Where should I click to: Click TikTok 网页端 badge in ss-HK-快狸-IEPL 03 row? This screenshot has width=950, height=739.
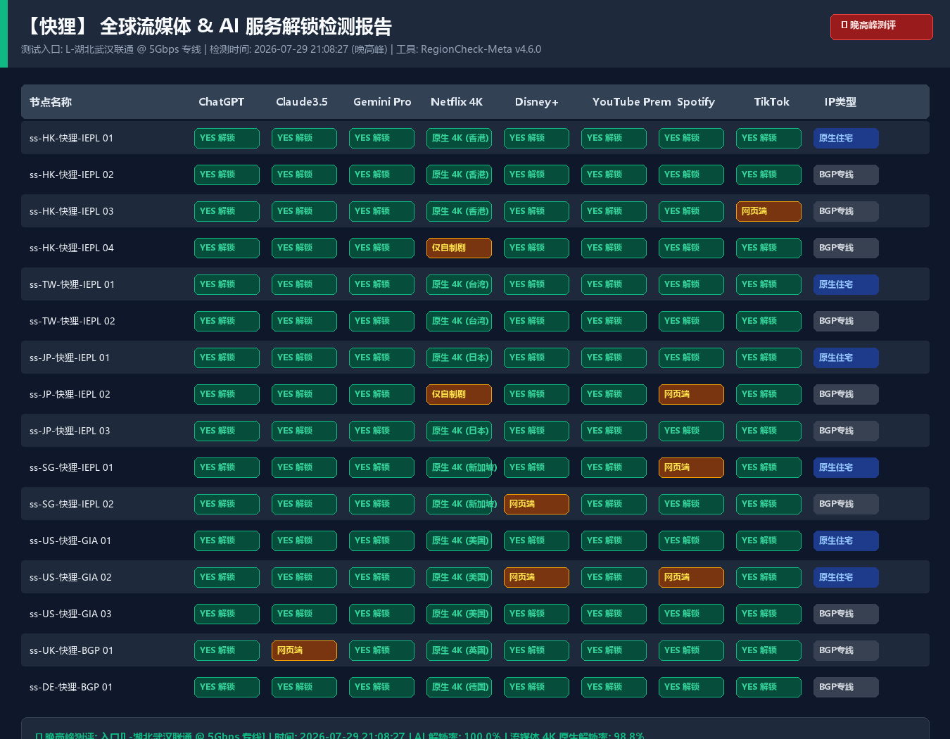tap(768, 211)
